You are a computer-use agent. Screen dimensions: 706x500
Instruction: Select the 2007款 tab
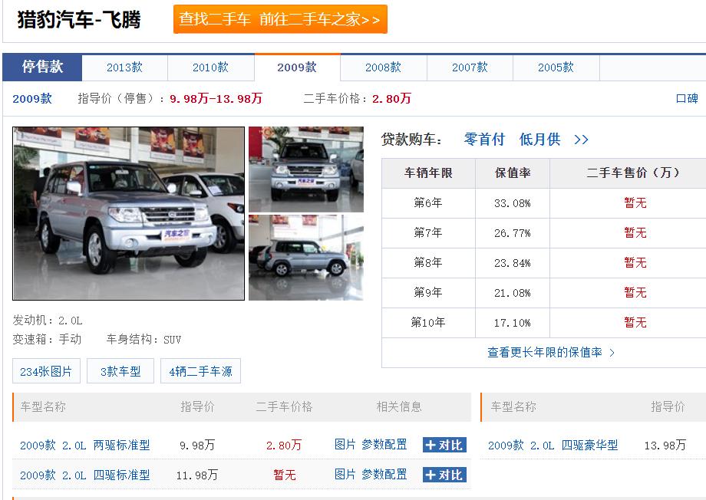tap(469, 67)
